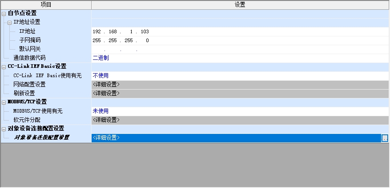This screenshot has width=390, height=188.
Task: Collapse the IP地址设置 tree node
Action: point(10,23)
